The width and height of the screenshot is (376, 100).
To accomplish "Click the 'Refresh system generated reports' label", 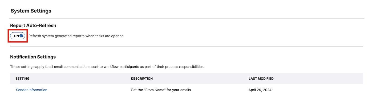I will tap(76, 36).
